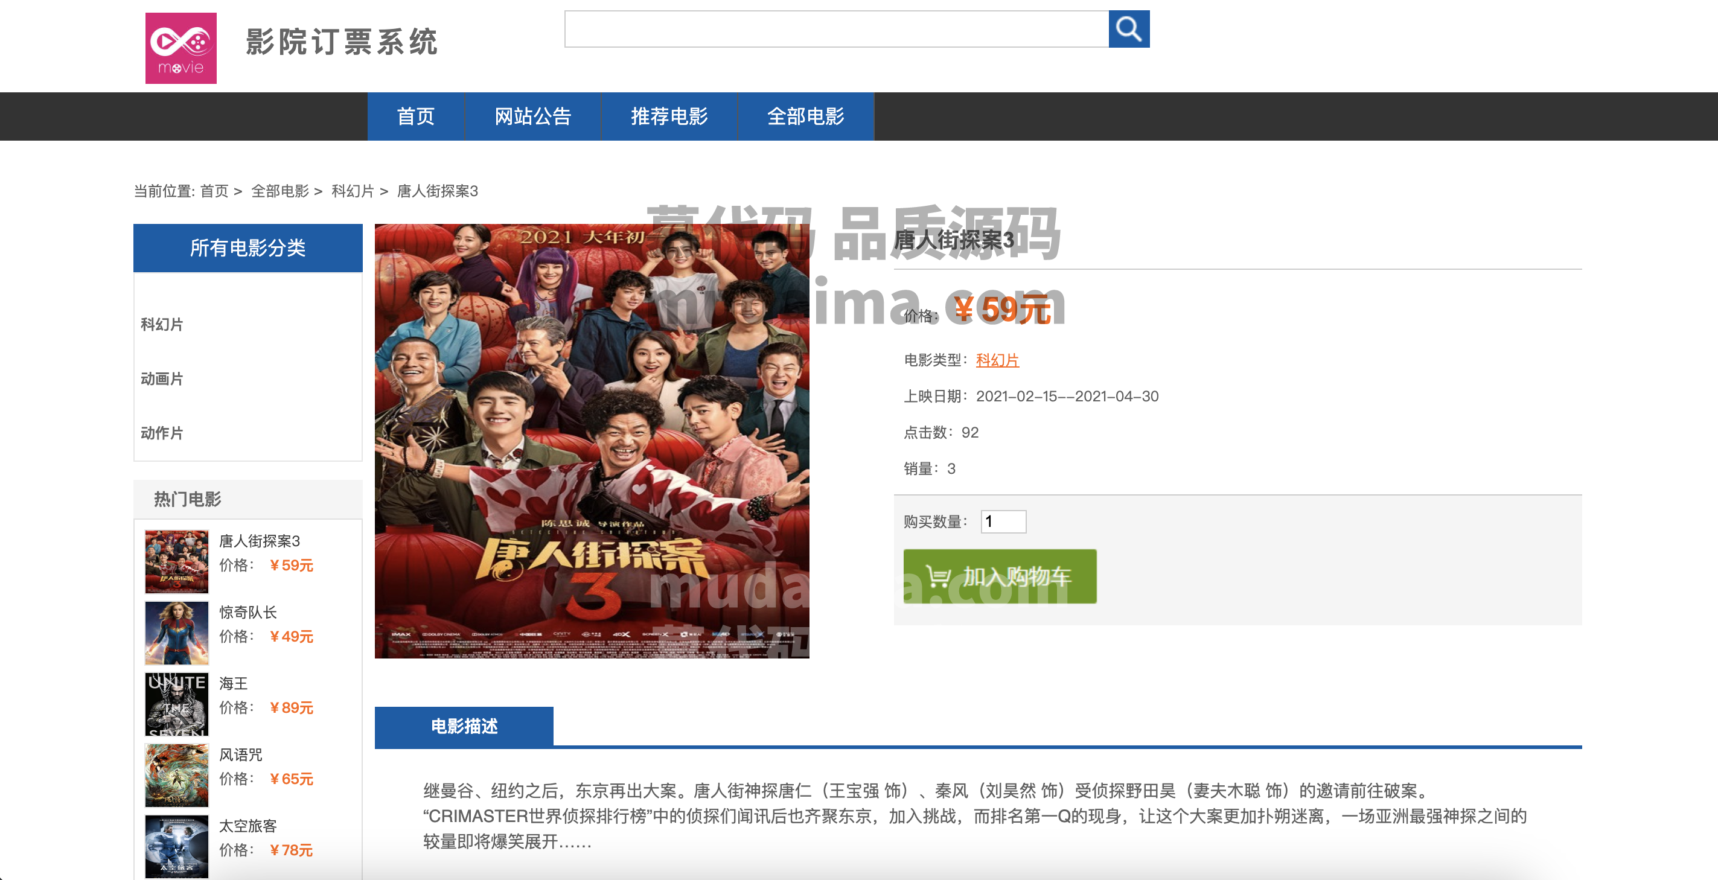Click the magnifier search button
The width and height of the screenshot is (1718, 880).
(x=1128, y=30)
